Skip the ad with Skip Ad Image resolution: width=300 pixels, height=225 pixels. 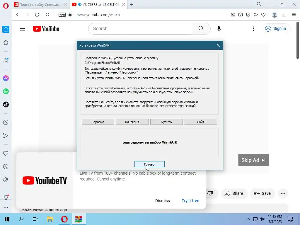[253, 160]
